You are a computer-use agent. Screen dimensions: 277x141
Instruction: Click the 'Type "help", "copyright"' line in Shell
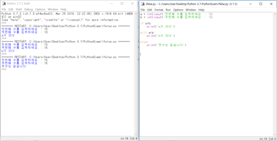(60, 20)
